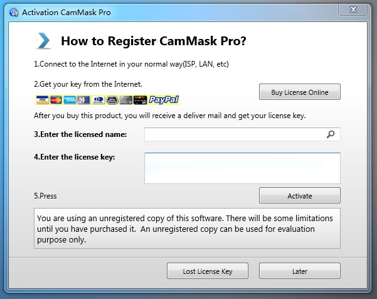
Task: Click the American Express card logo
Action: tap(70, 100)
